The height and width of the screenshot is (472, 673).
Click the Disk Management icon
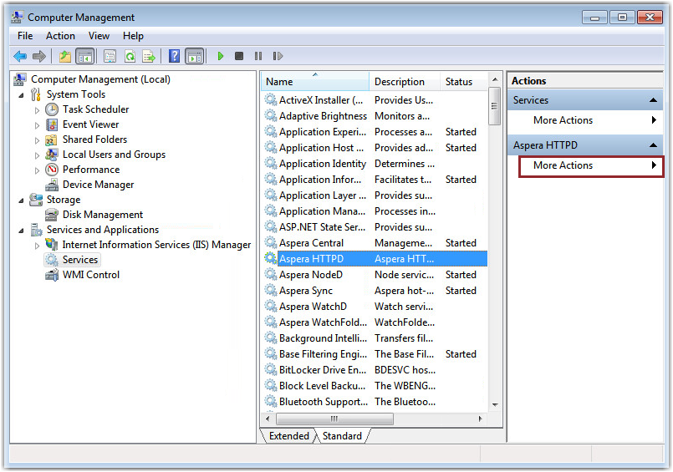tap(52, 215)
